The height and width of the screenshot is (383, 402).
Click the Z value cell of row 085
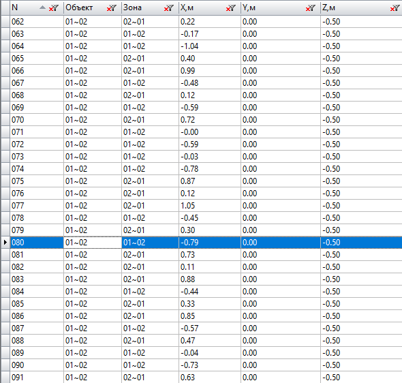[x=361, y=304]
